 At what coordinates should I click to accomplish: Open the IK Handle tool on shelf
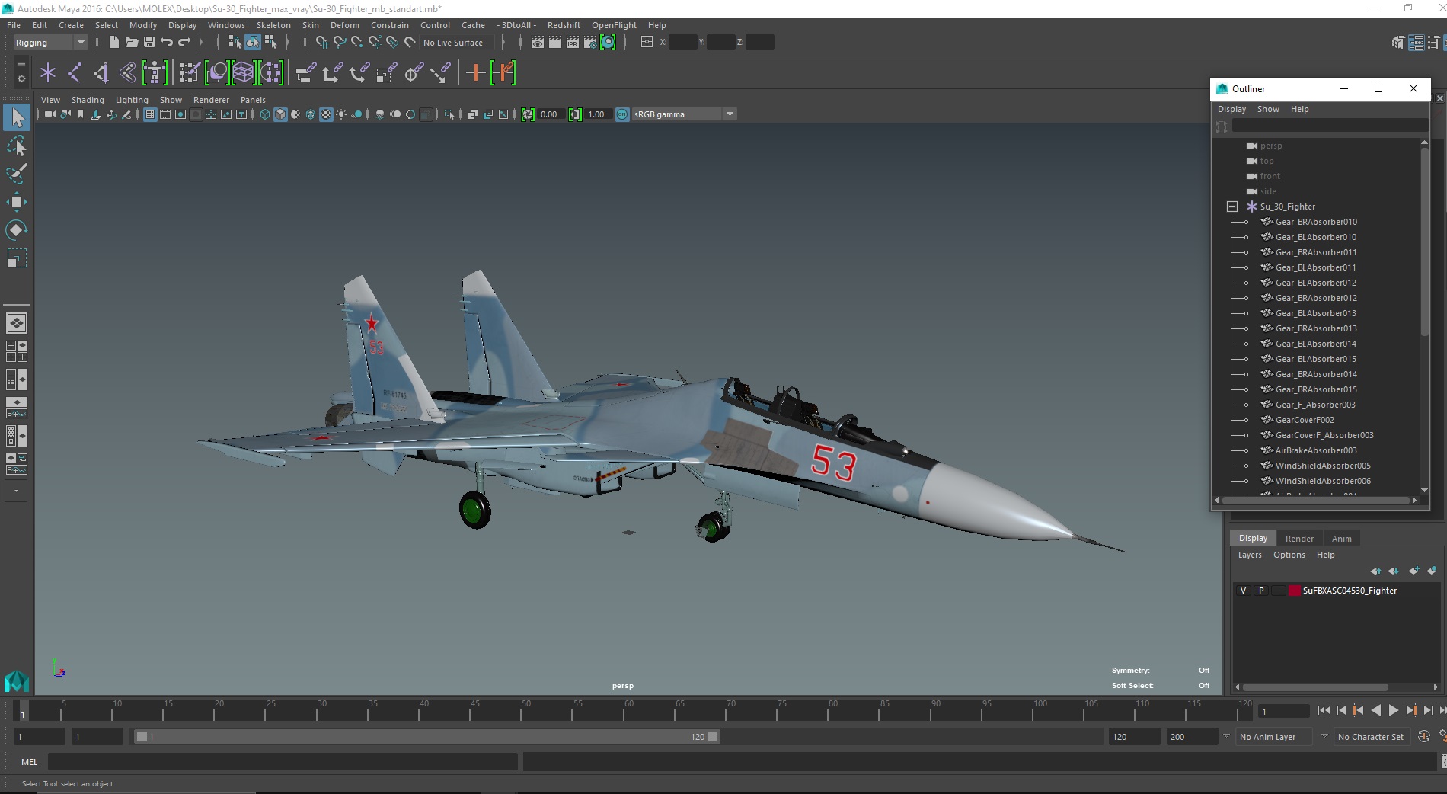[101, 73]
